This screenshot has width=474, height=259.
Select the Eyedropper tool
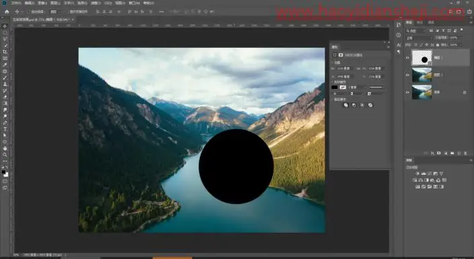pyautogui.click(x=5, y=65)
